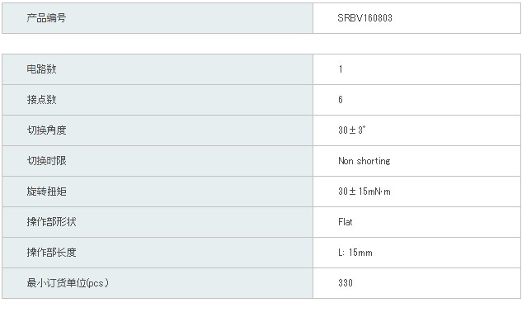Select the minimum order value 330
The image size is (522, 317).
pos(346,283)
